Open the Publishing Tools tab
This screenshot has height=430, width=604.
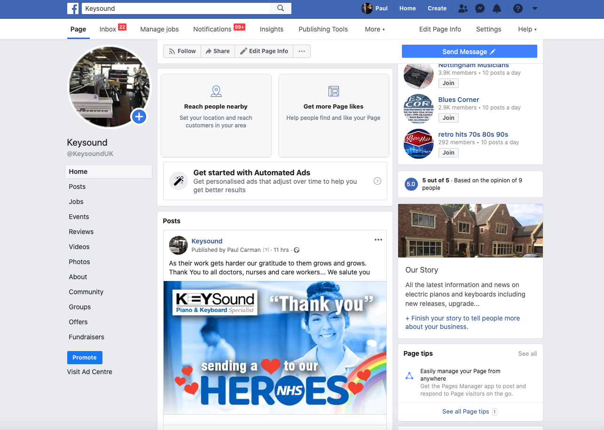(x=323, y=29)
